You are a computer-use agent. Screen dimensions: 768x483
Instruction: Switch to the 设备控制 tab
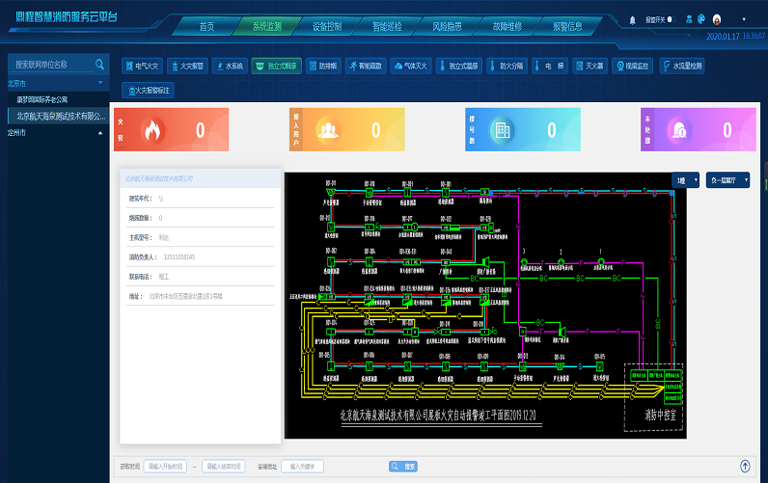327,26
